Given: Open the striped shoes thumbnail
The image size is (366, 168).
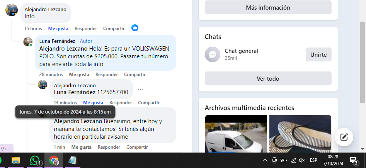Looking at the screenshot, I should pos(300,134).
